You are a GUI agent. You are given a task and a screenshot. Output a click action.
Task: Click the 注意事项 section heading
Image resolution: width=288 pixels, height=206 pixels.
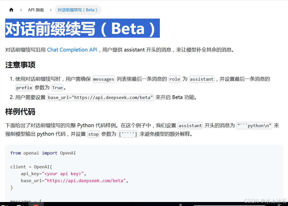coord(20,65)
